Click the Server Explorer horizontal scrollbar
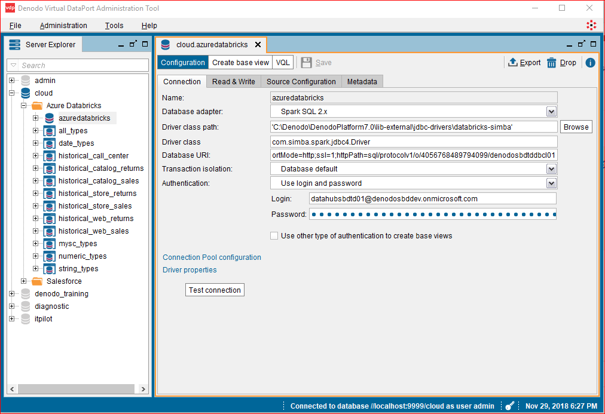The height and width of the screenshot is (414, 605). coord(76,389)
